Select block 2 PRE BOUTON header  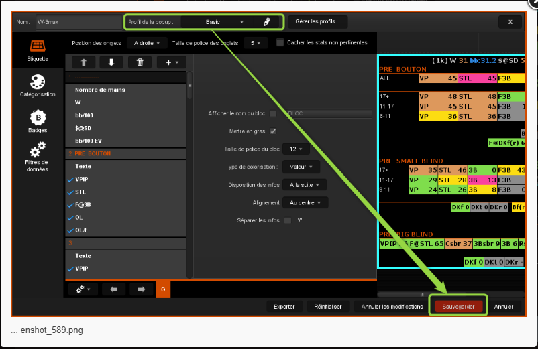pos(125,153)
